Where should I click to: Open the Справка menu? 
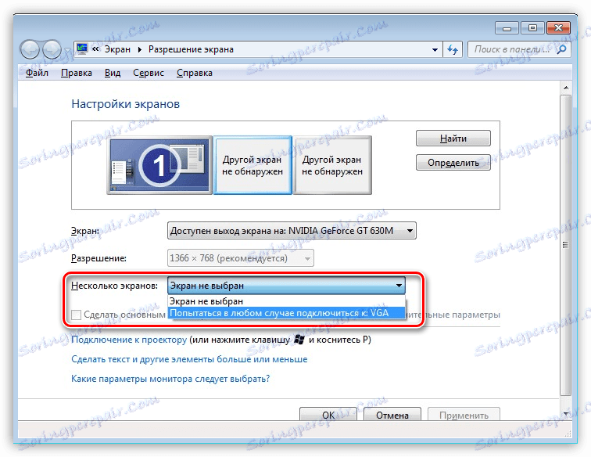point(195,73)
